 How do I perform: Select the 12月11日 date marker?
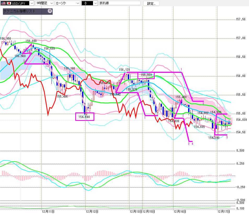[x=48, y=211]
